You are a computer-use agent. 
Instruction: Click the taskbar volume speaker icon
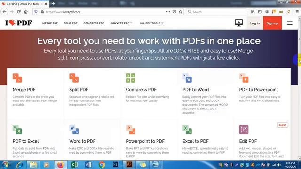(x=279, y=165)
